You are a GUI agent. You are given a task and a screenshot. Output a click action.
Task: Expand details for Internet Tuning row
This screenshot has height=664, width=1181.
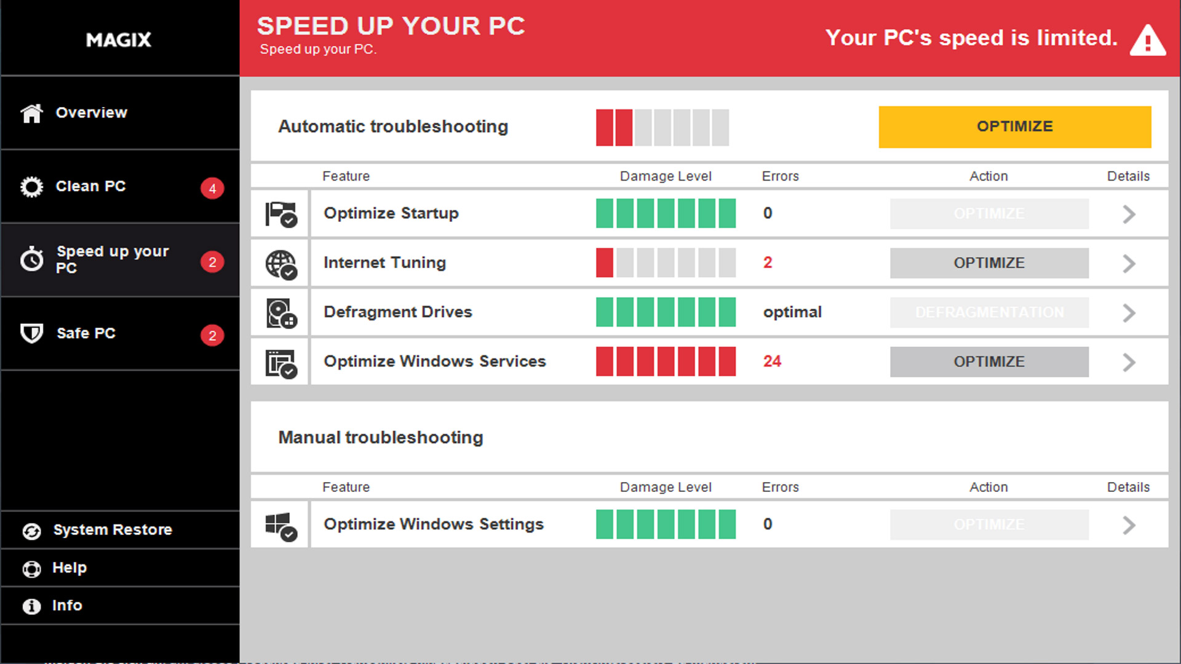point(1129,263)
